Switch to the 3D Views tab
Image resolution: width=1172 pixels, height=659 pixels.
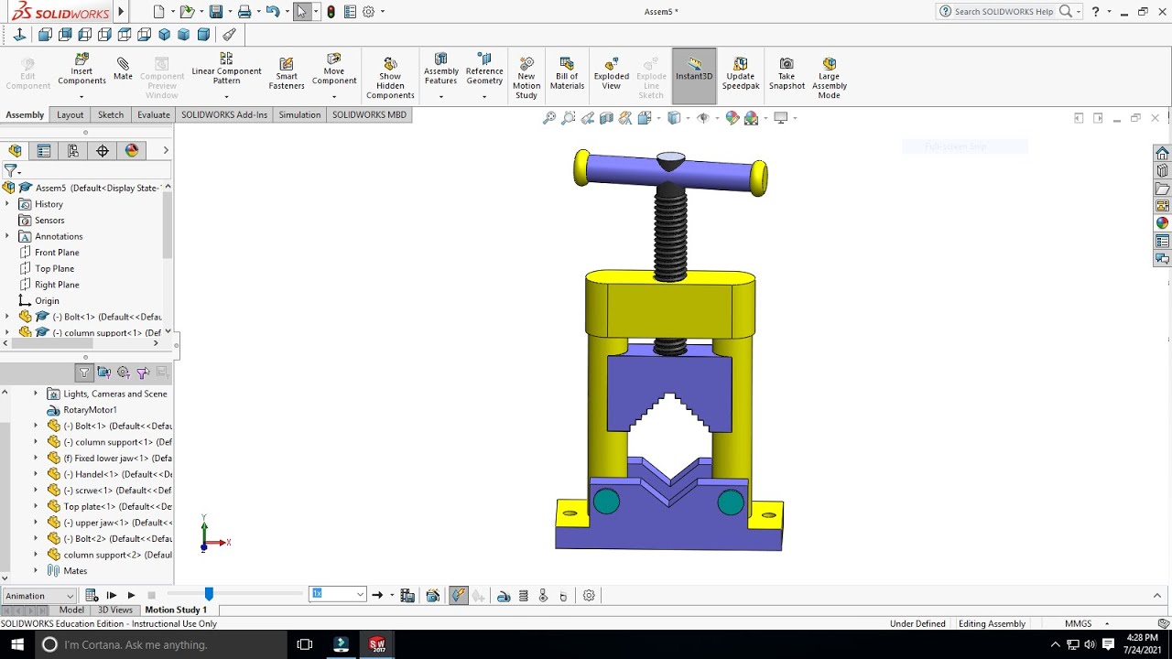(x=115, y=610)
